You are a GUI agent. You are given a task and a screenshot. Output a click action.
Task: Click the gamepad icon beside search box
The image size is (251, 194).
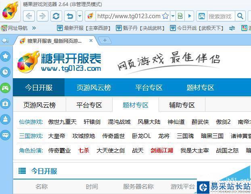pos(202,16)
